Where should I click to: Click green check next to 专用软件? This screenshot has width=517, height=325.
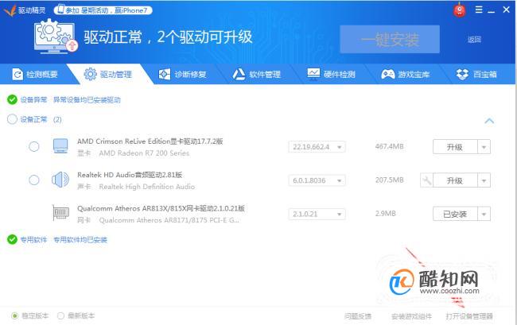coord(12,239)
